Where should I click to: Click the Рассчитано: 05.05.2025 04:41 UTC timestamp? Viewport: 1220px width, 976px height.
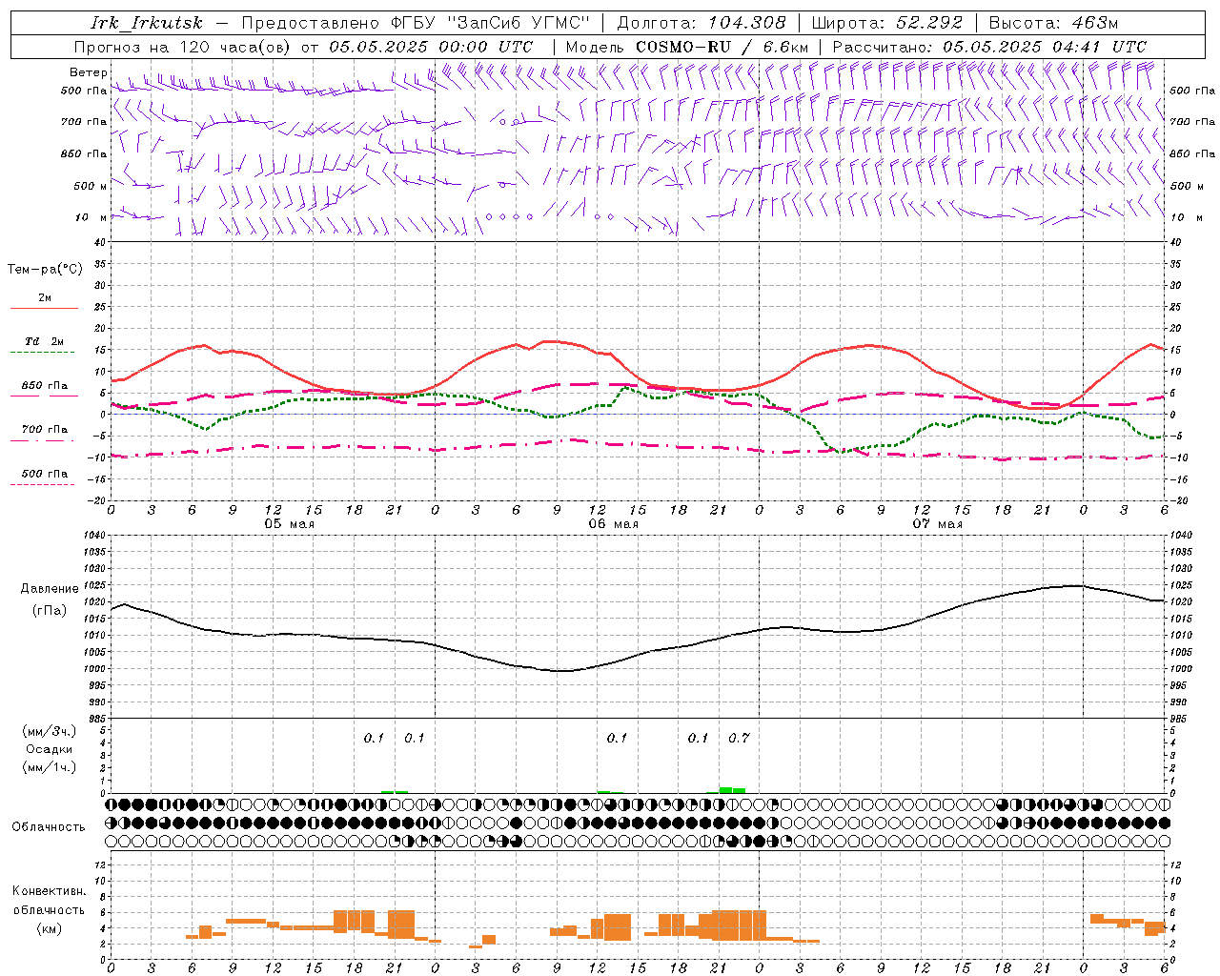pos(989,47)
